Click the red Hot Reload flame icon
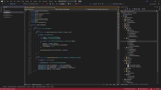The width and height of the screenshot is (161, 90). [47, 4]
